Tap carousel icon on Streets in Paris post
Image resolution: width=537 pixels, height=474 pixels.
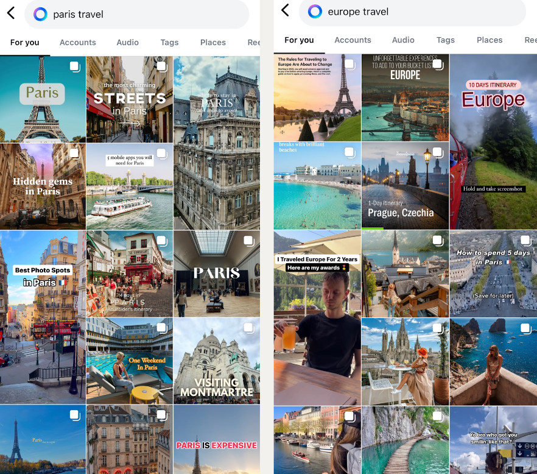point(161,66)
